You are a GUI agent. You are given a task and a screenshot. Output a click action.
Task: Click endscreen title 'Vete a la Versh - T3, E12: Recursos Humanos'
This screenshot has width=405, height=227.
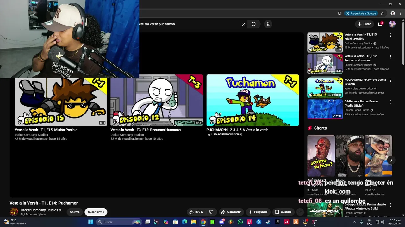(146, 130)
